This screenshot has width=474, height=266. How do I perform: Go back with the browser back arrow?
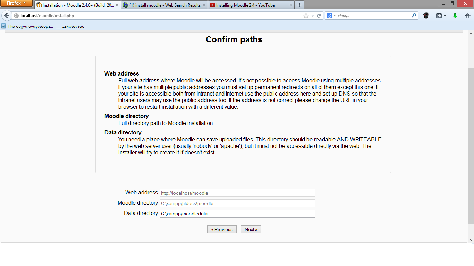[7, 16]
